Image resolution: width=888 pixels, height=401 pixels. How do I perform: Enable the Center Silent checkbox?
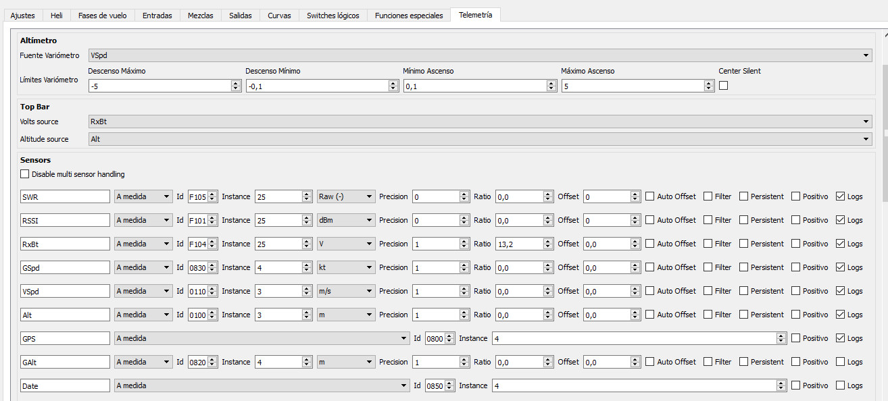click(724, 86)
